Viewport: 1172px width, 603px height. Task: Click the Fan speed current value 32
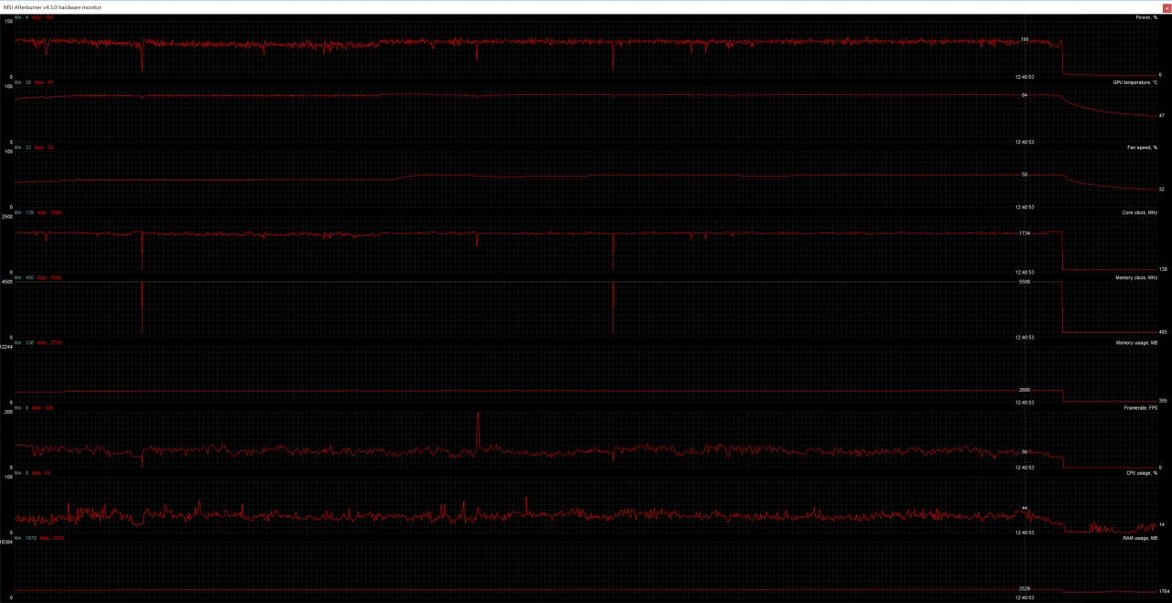(x=1162, y=189)
